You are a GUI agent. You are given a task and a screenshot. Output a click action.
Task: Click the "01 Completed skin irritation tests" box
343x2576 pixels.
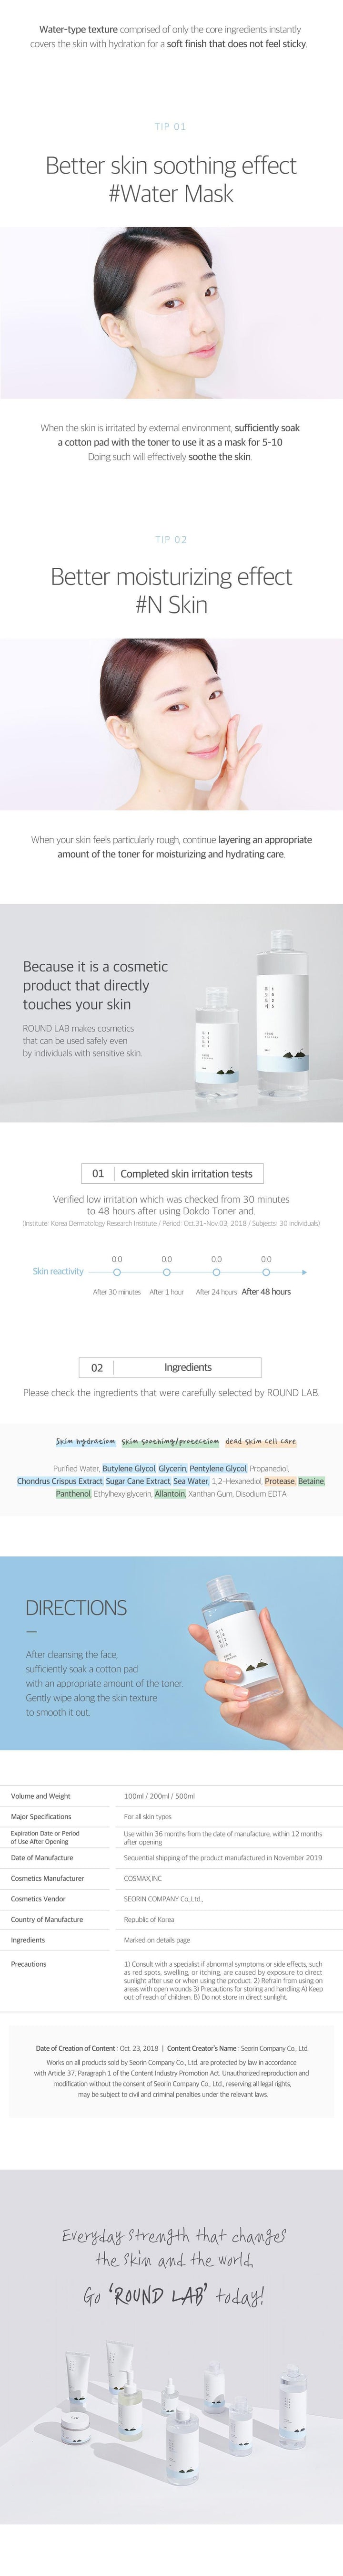pos(171,1174)
